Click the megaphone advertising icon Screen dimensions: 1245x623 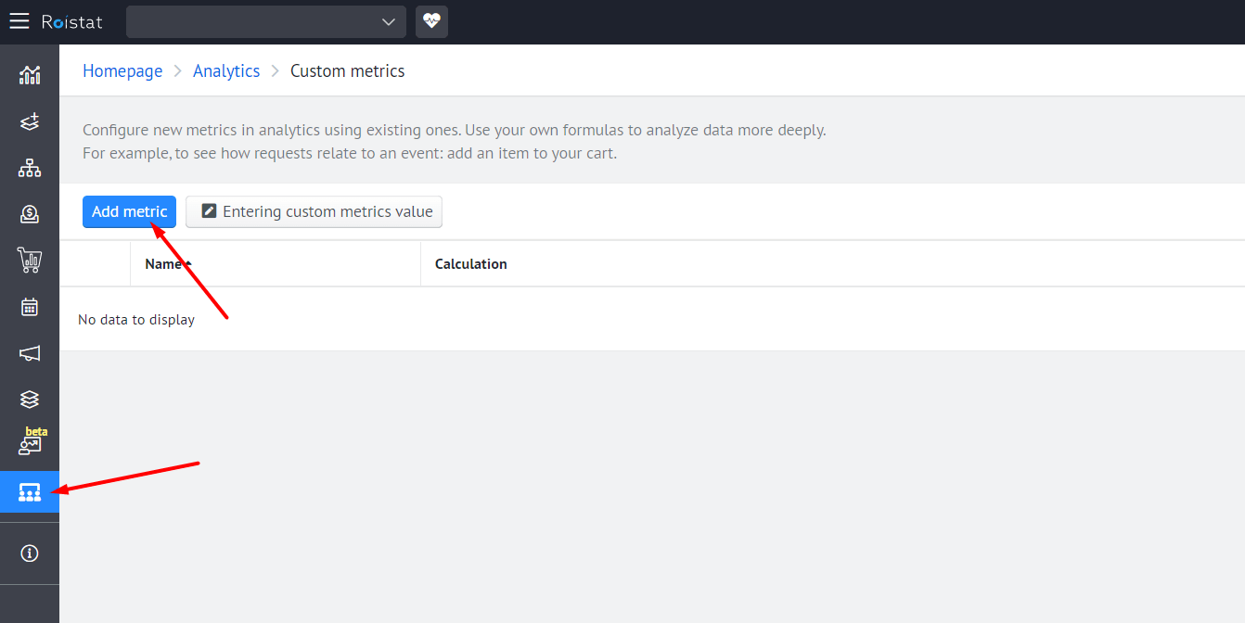[30, 353]
